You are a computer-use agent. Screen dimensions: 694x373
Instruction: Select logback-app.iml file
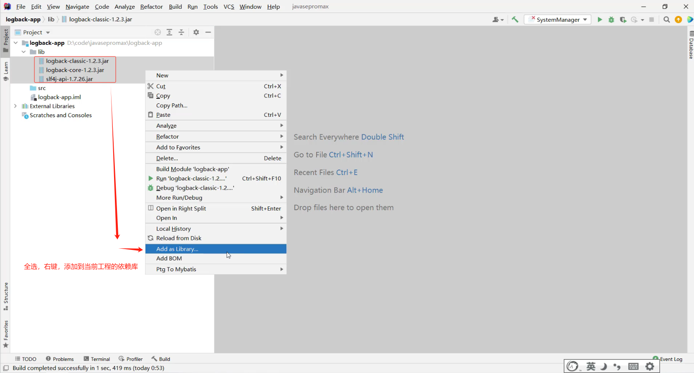point(55,97)
